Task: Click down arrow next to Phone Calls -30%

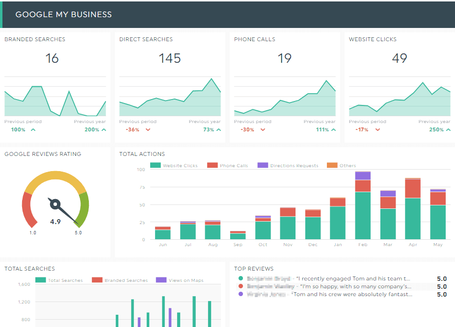Action: click(263, 129)
